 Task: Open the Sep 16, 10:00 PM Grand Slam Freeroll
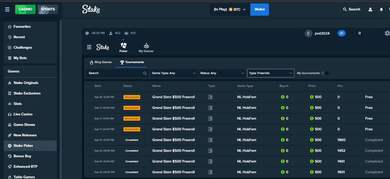coord(173,97)
